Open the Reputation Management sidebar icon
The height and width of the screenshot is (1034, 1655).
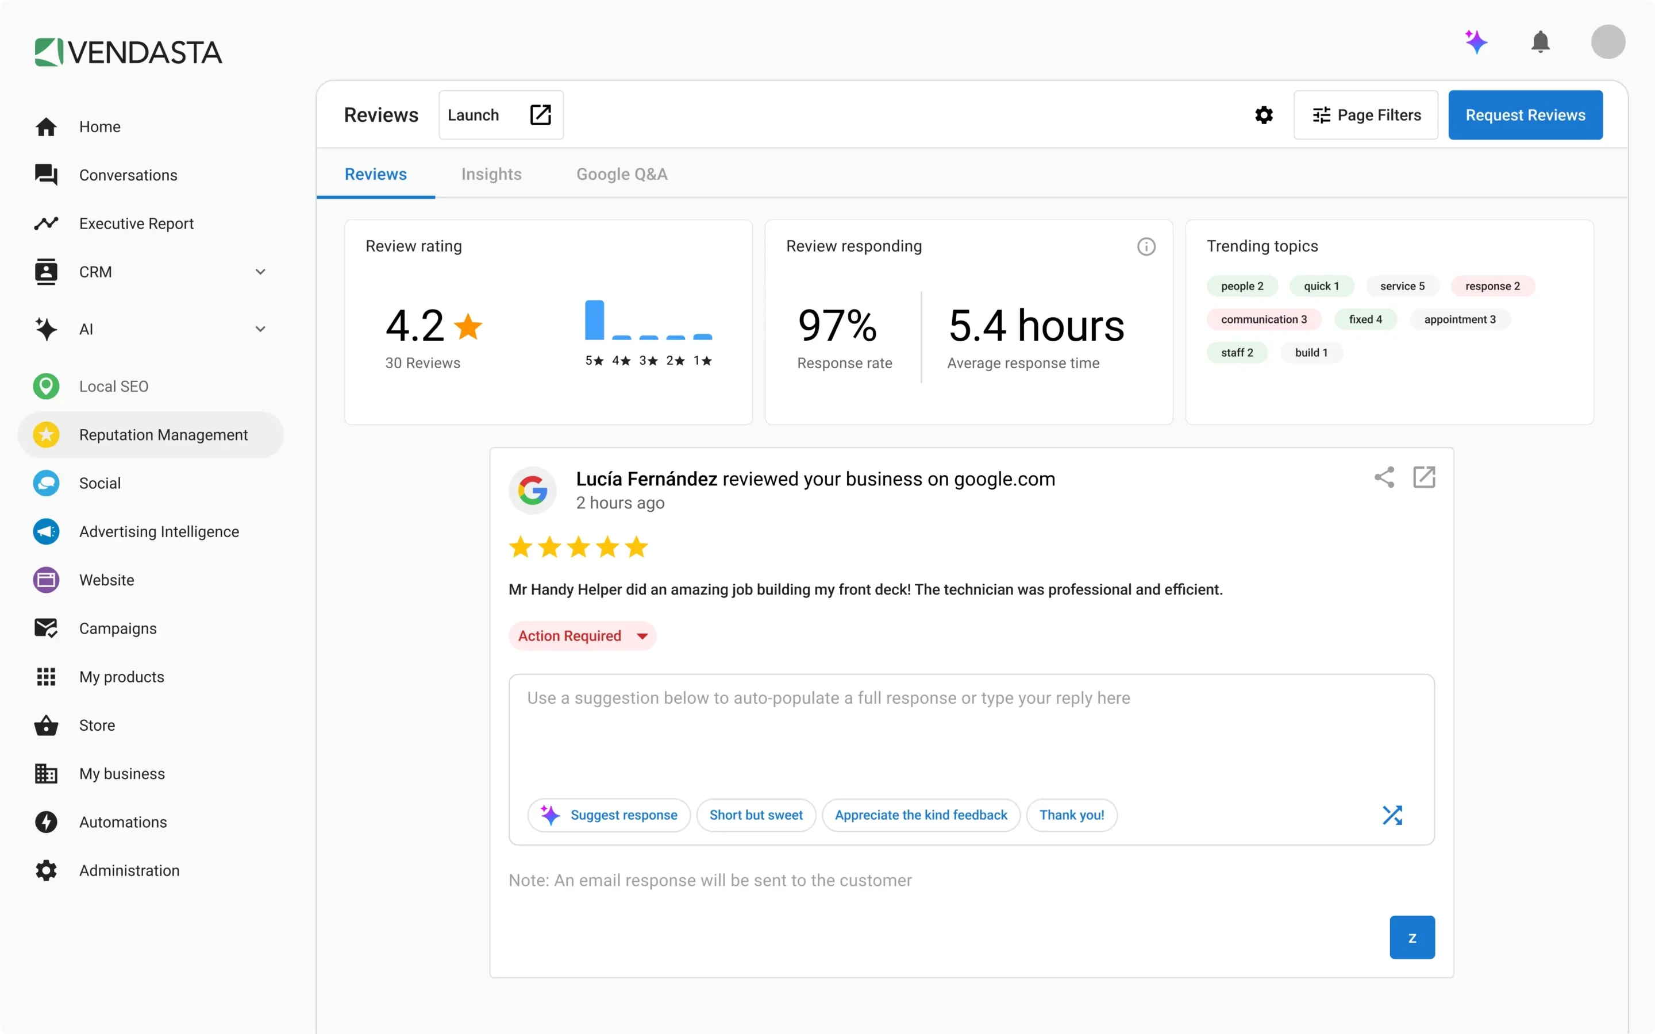(46, 434)
